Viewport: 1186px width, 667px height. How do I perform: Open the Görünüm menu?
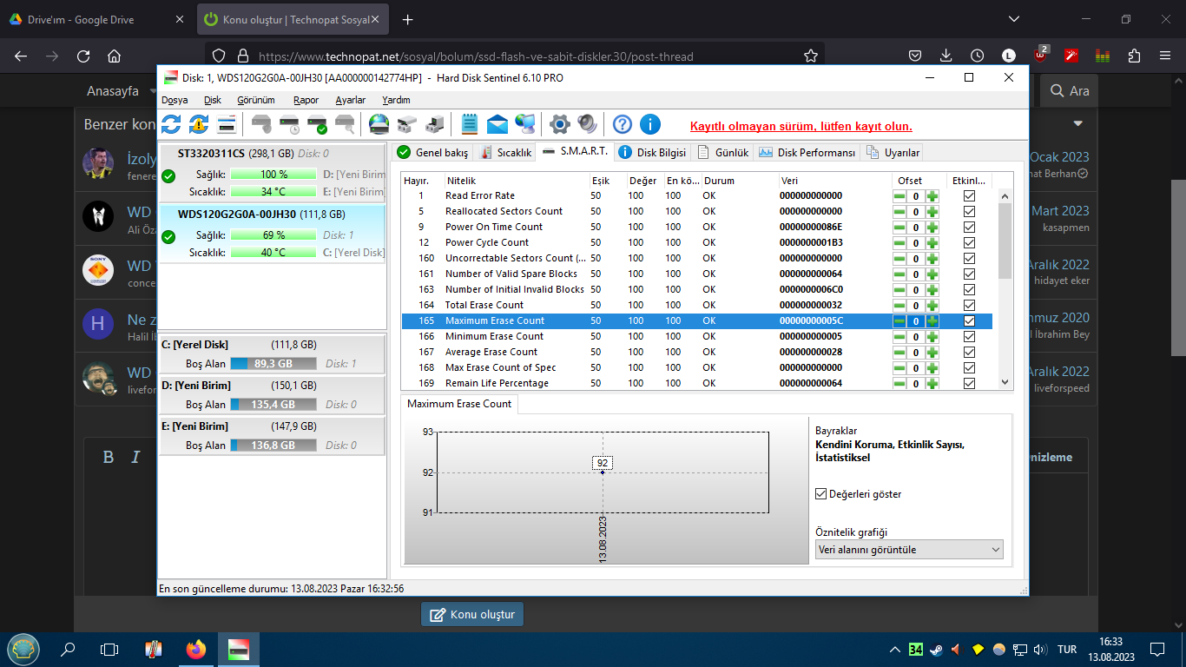click(256, 100)
